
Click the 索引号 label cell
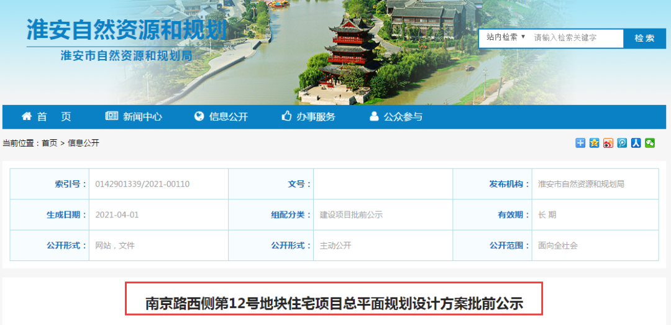click(x=50, y=184)
